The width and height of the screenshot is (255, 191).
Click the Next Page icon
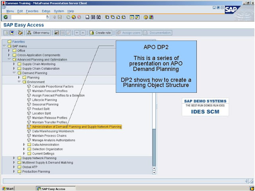click(118, 17)
